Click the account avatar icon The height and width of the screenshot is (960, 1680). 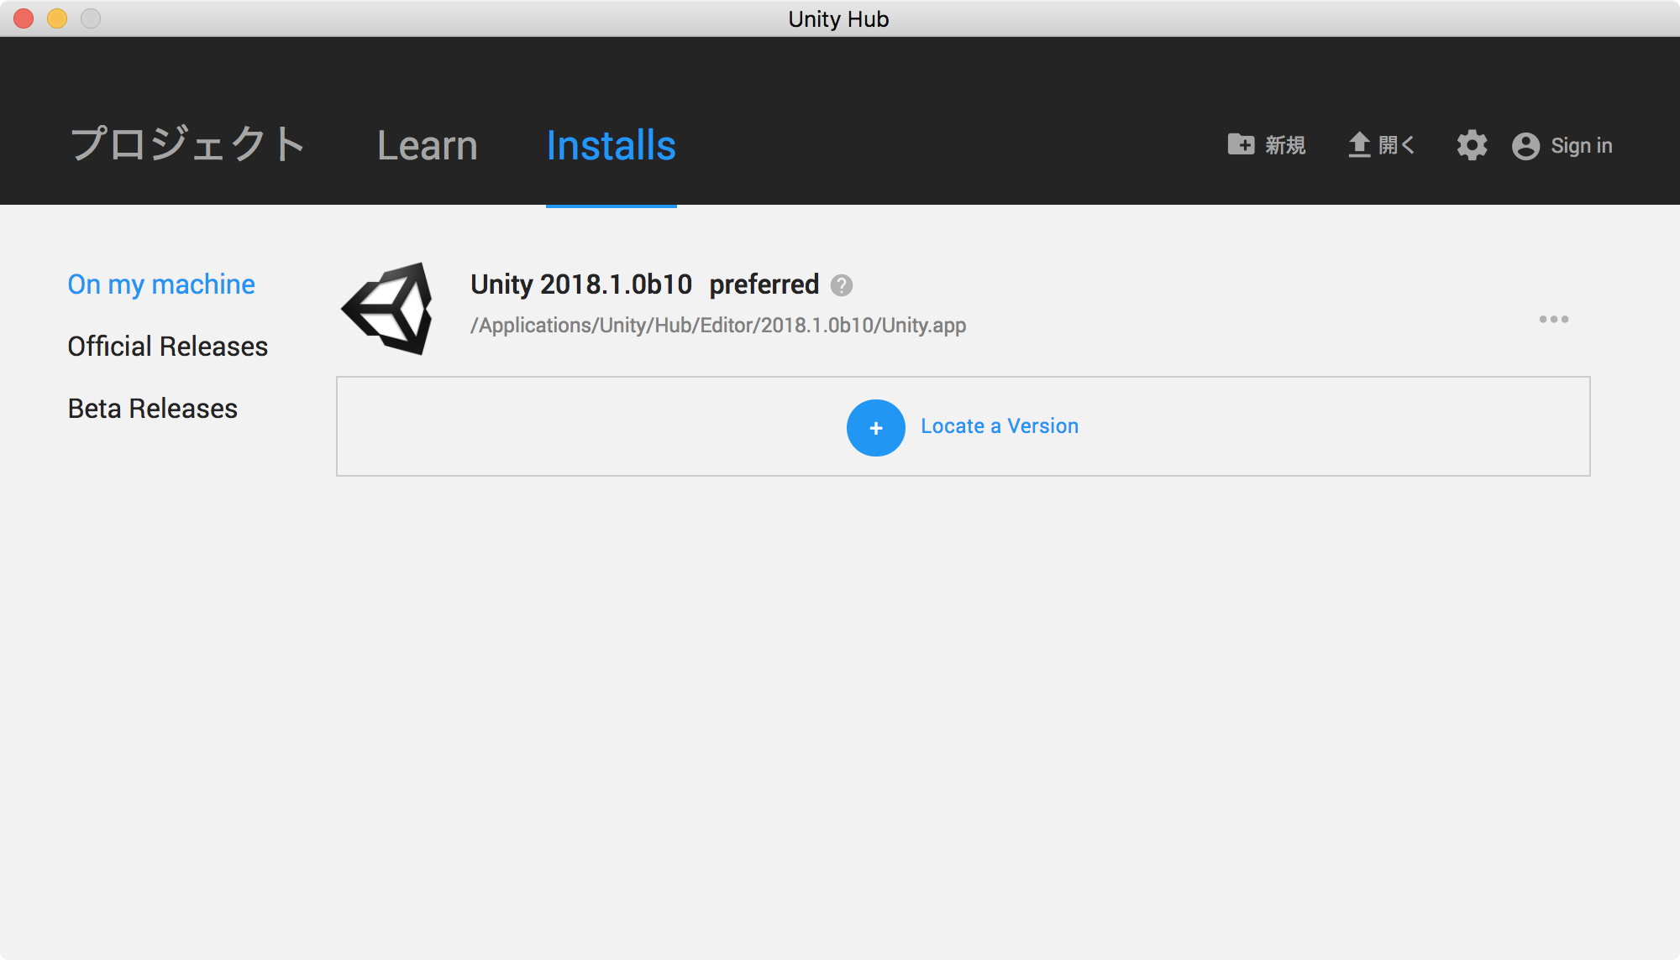1525,146
